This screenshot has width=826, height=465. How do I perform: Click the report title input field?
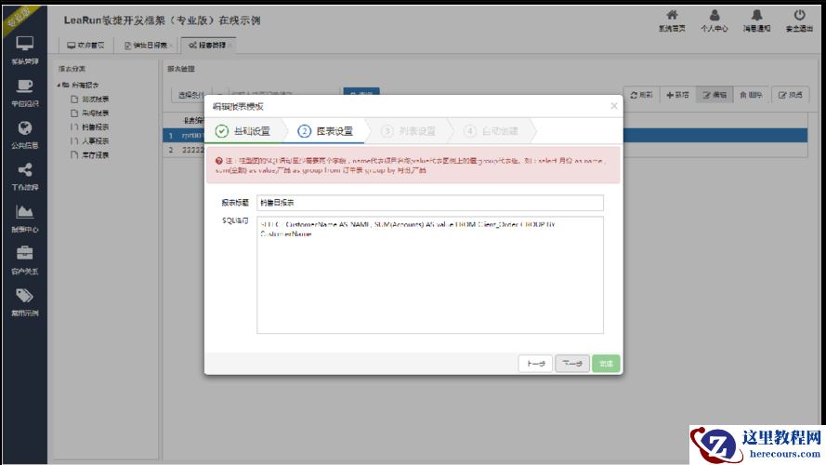(430, 203)
